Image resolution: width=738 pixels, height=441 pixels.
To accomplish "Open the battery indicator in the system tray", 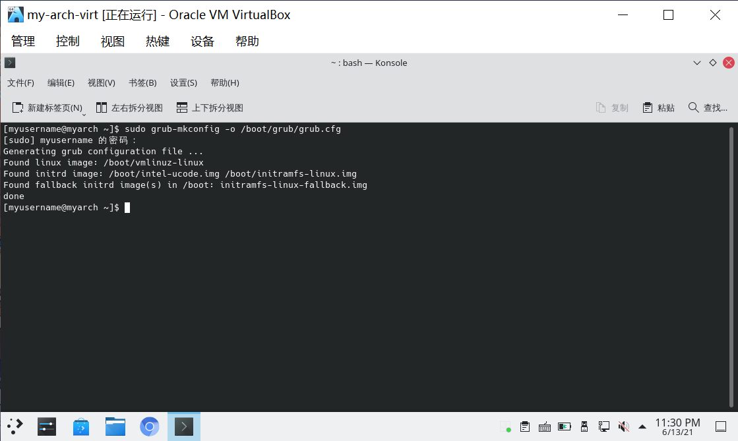I will pos(564,426).
